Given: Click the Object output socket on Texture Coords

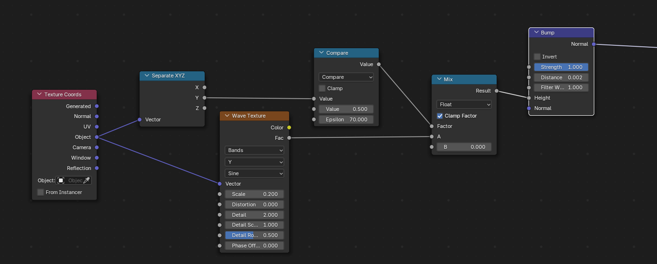Looking at the screenshot, I should pos(96,137).
